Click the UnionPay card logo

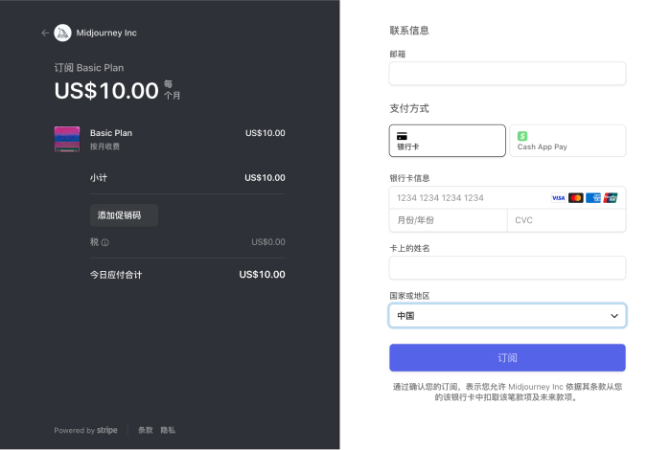coord(611,198)
